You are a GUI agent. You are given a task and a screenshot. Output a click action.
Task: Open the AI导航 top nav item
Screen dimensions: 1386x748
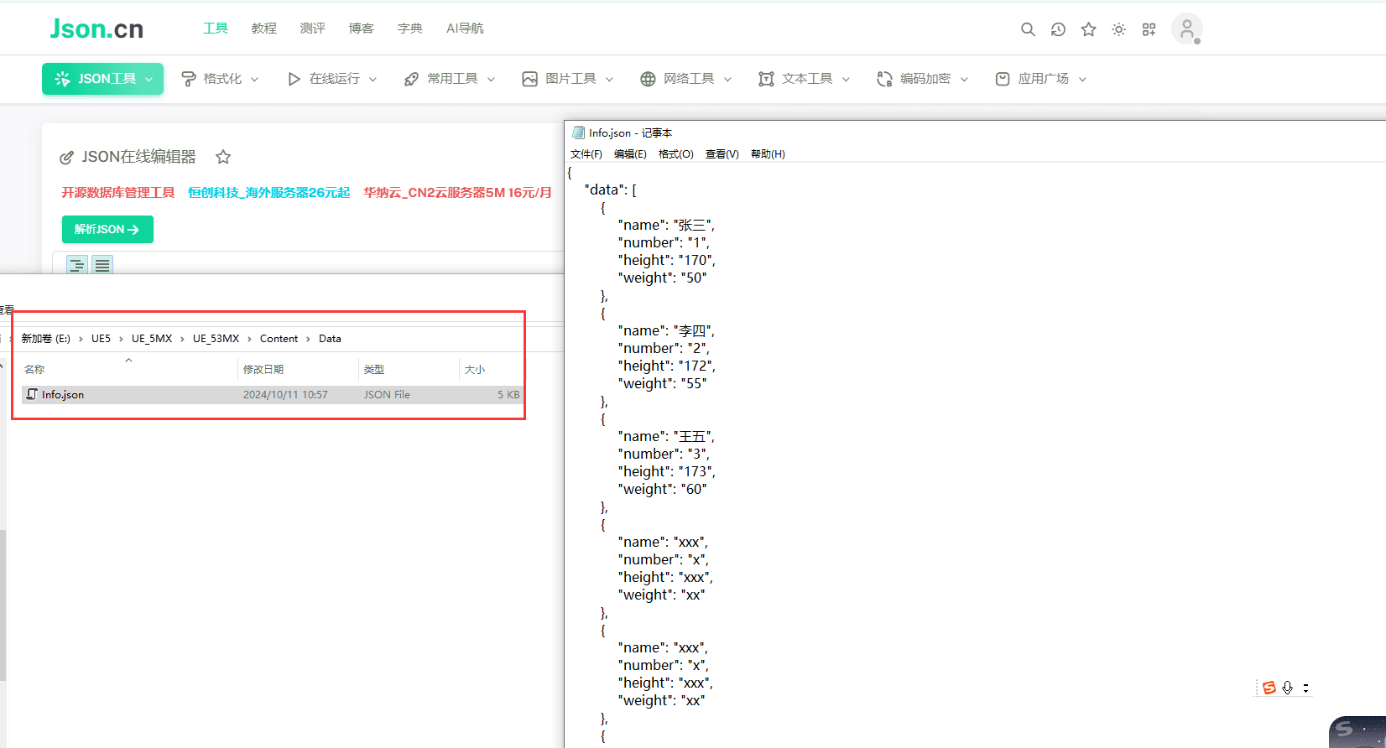coord(465,29)
